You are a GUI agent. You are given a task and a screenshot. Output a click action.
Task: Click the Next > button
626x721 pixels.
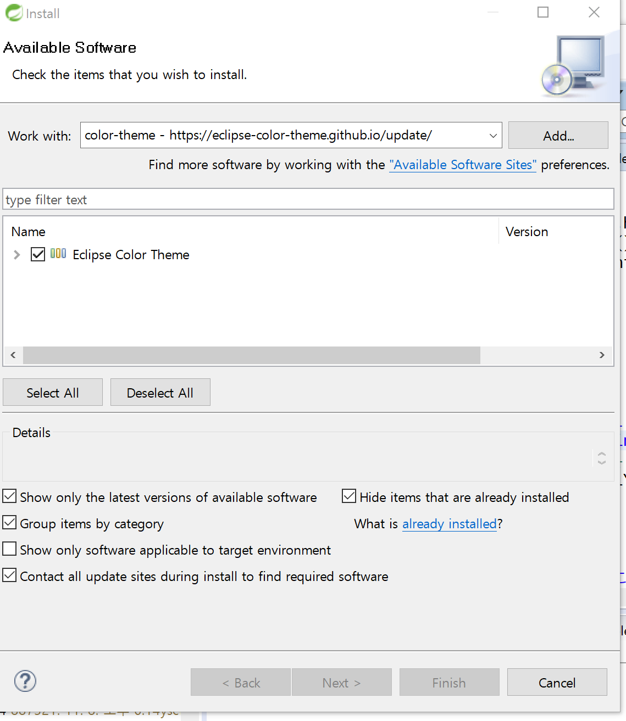342,683
